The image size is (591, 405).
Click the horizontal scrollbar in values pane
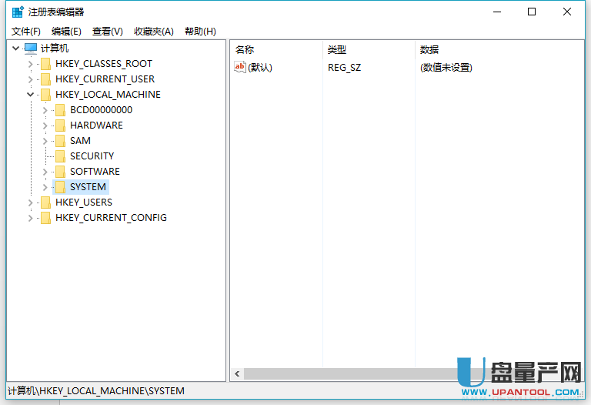click(x=346, y=373)
